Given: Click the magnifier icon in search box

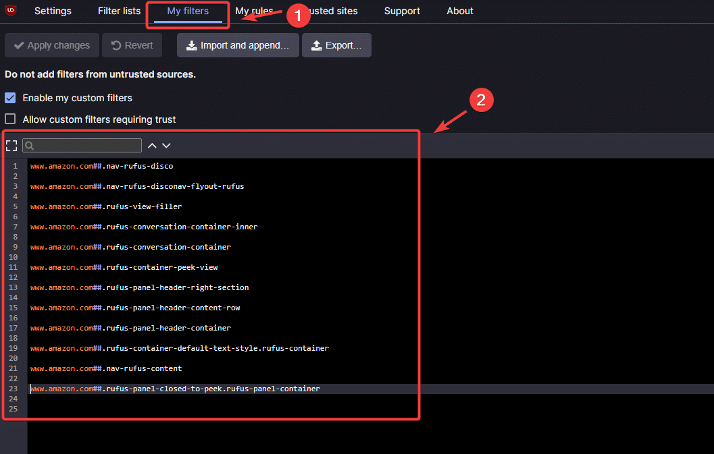Looking at the screenshot, I should pyautogui.click(x=30, y=146).
